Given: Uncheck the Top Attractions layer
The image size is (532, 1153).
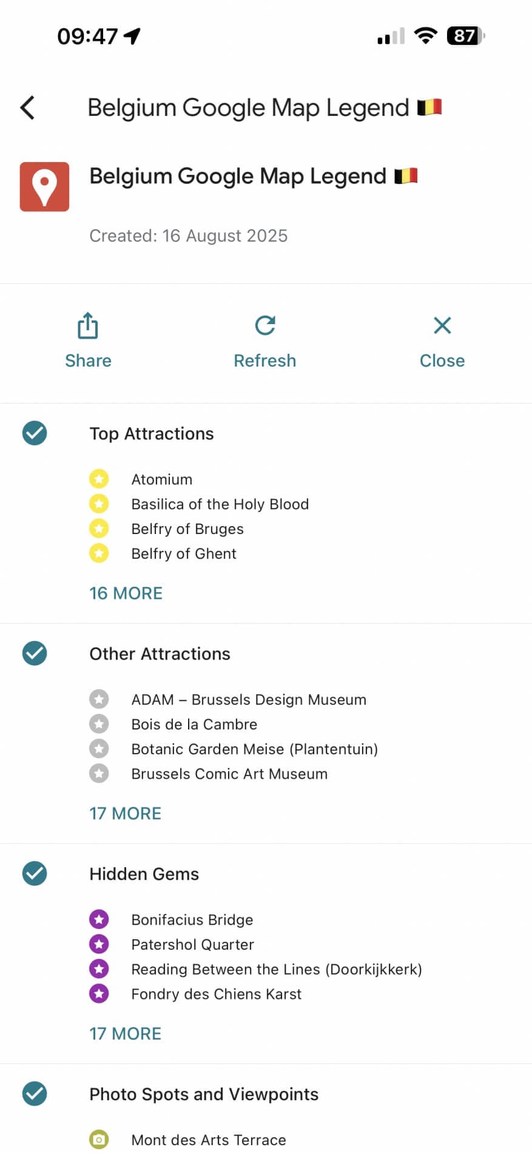Looking at the screenshot, I should point(35,433).
